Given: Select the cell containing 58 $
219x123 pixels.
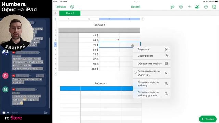Looking at the screenshot, I should click(89, 50).
